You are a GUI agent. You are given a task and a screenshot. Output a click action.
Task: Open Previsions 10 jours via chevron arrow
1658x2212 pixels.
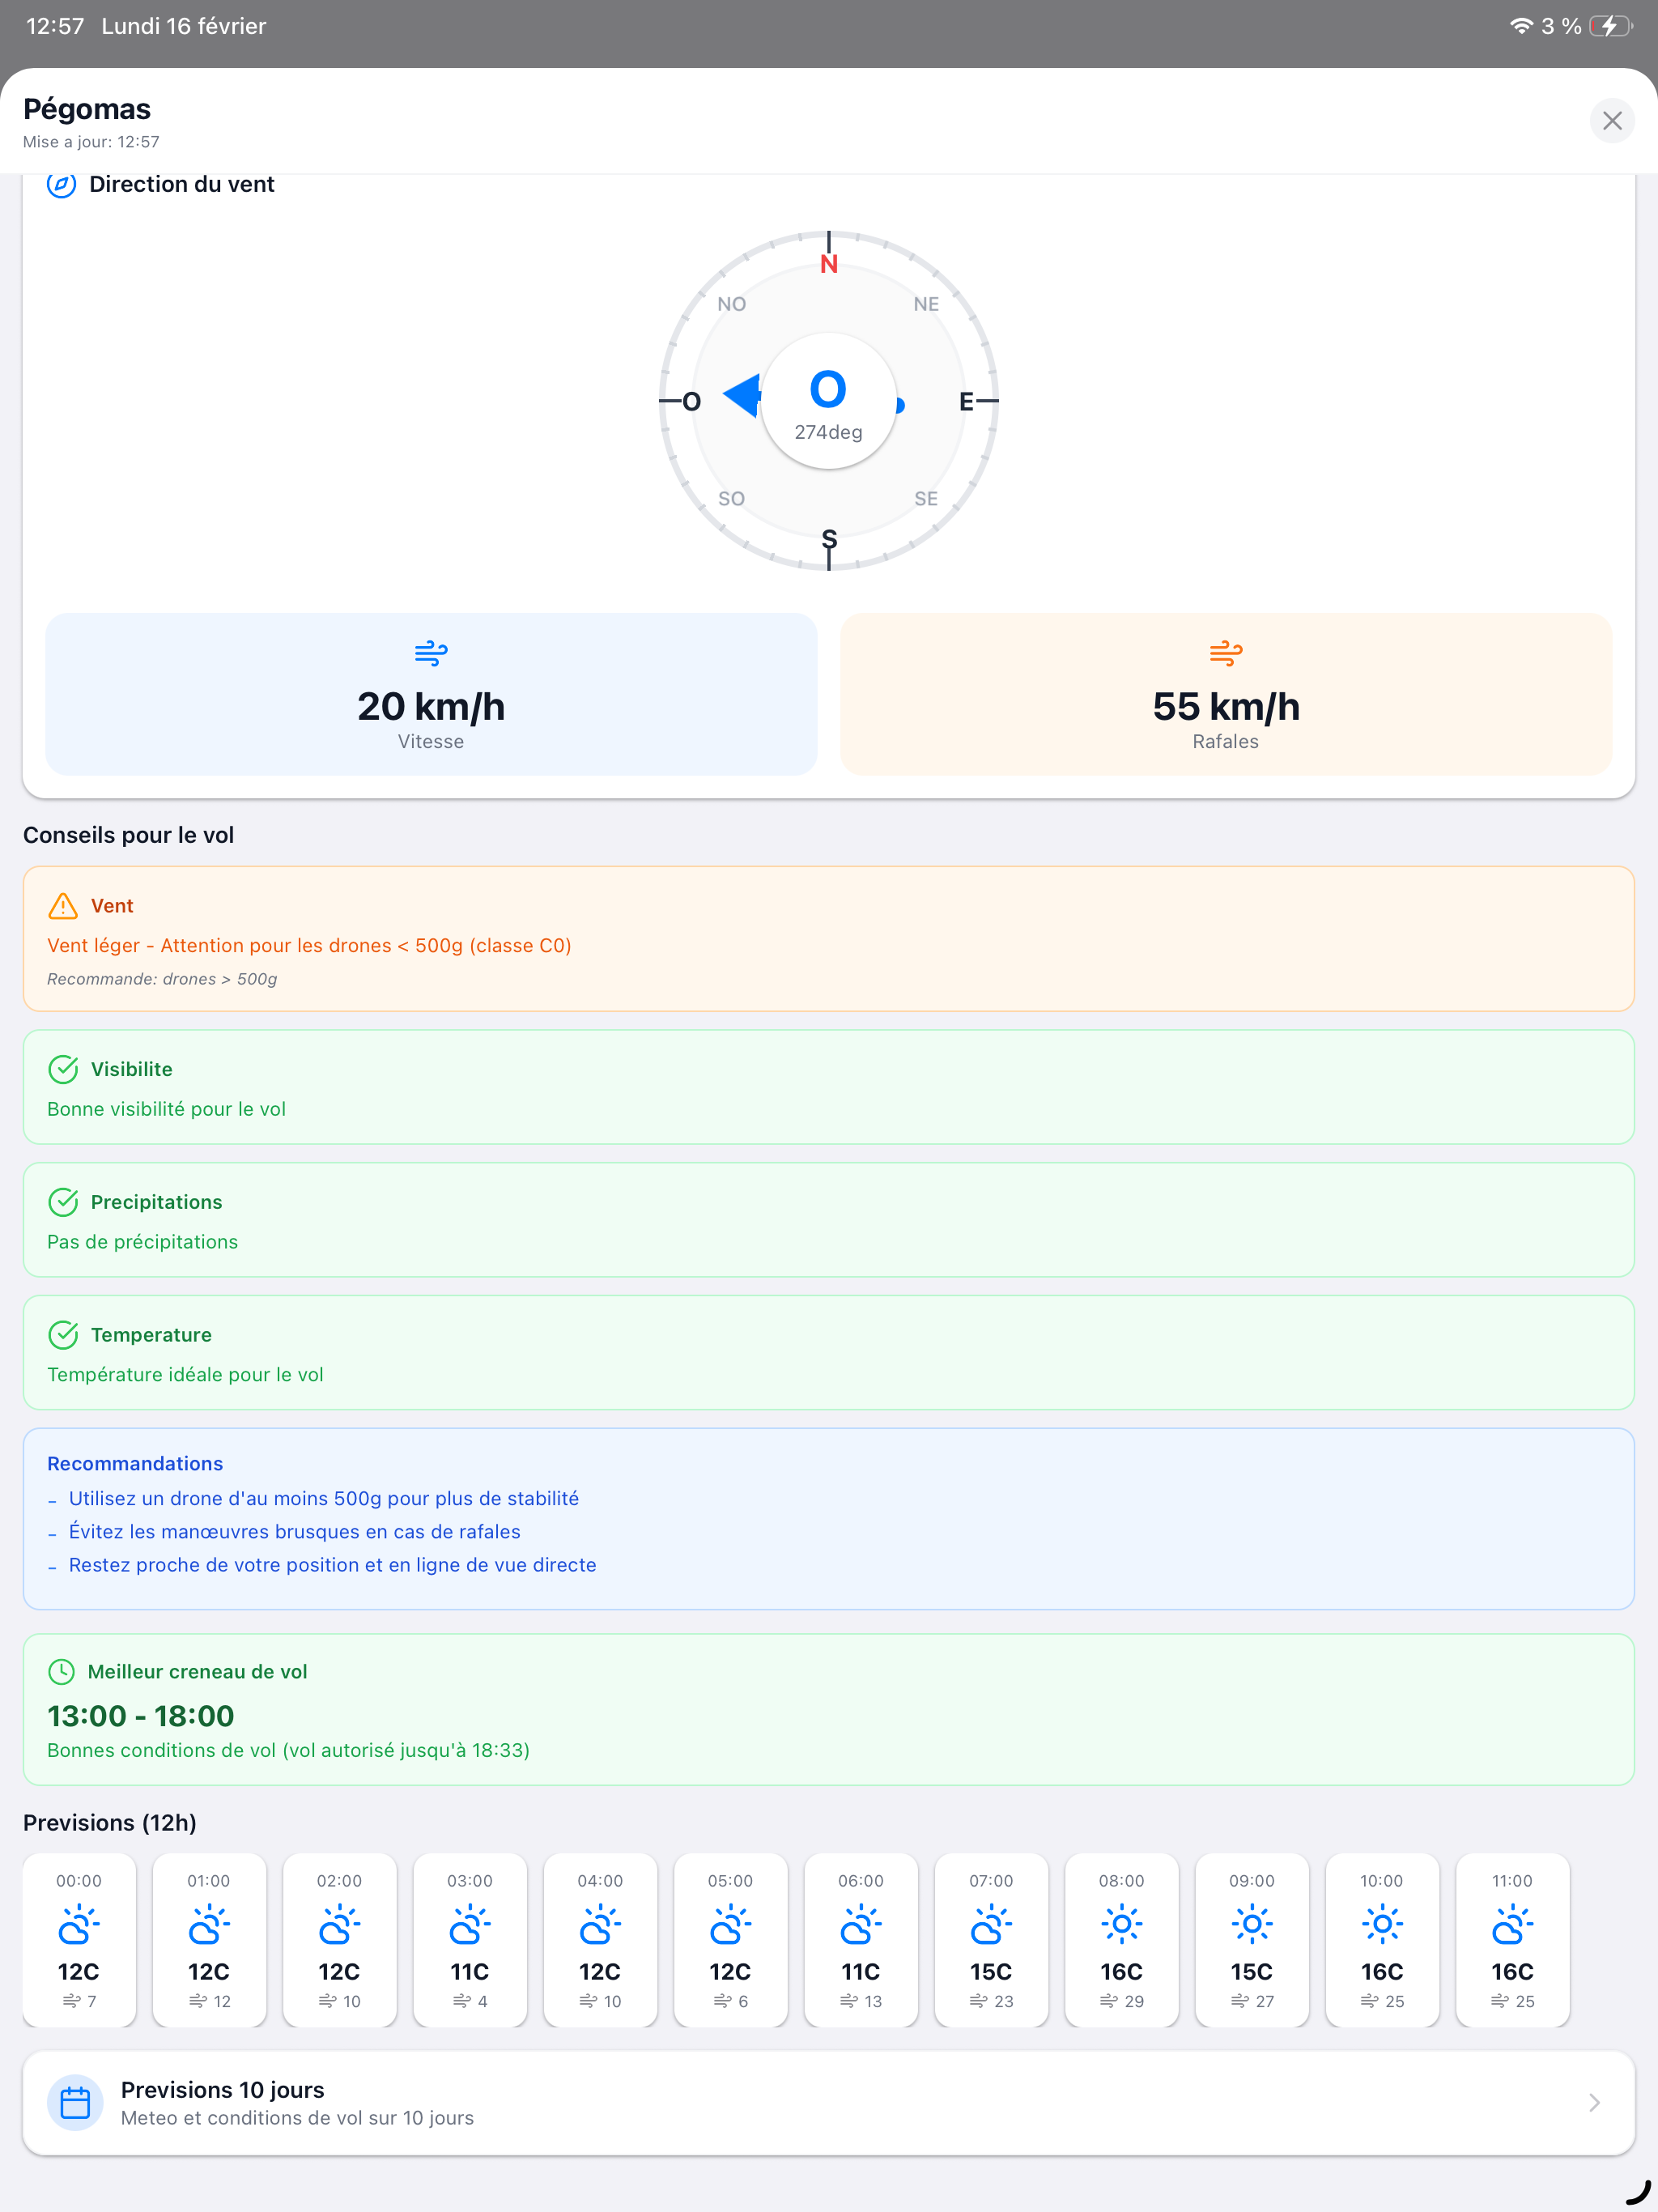[x=1594, y=2103]
